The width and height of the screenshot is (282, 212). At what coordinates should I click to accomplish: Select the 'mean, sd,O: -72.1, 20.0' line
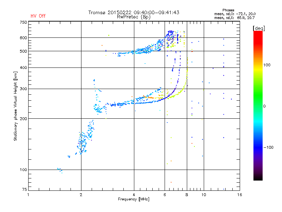tap(235, 14)
